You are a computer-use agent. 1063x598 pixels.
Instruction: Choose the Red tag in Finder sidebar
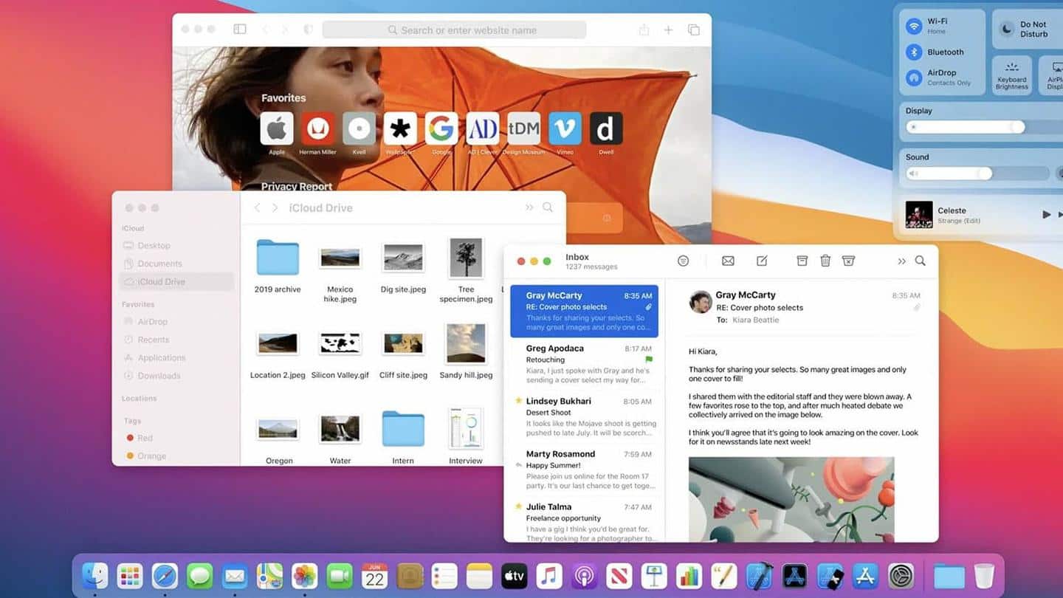[139, 438]
